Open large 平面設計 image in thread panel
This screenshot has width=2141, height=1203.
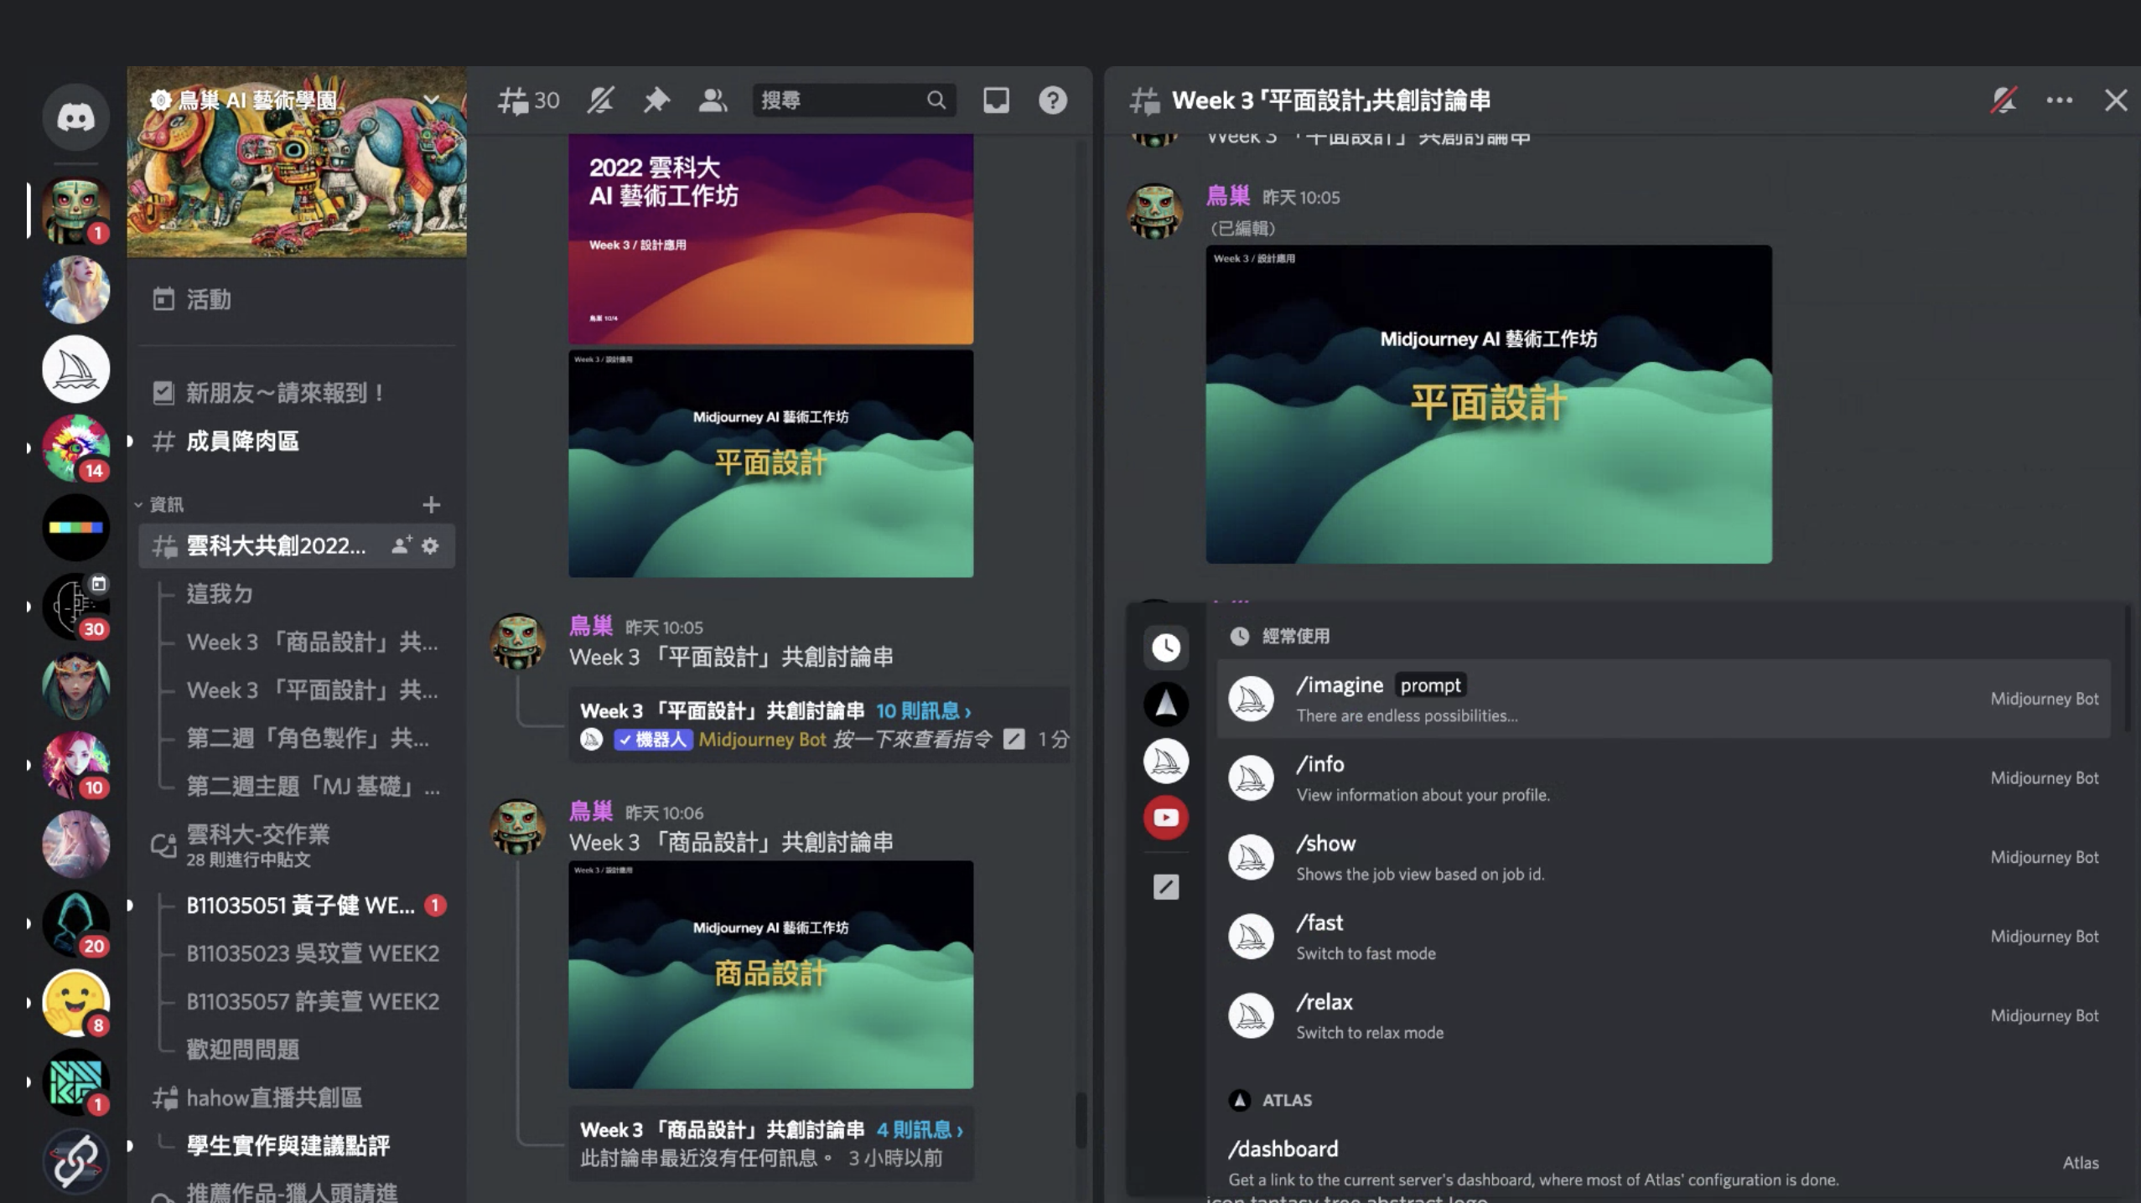coord(1489,404)
